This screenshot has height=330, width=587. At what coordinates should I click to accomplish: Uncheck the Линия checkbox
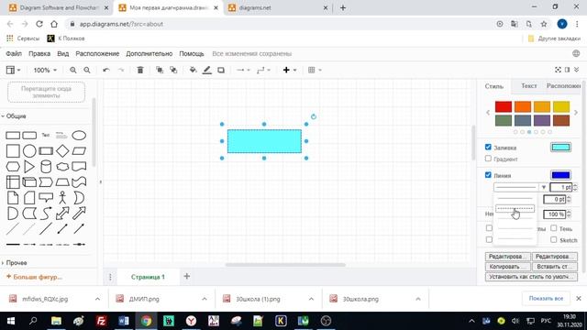488,175
